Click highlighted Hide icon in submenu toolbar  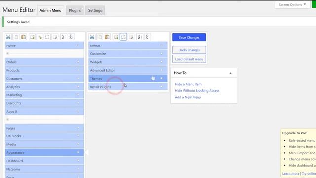pos(123,37)
